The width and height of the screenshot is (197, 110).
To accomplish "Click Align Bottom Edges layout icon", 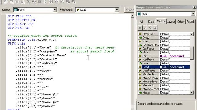I will 22,2.
